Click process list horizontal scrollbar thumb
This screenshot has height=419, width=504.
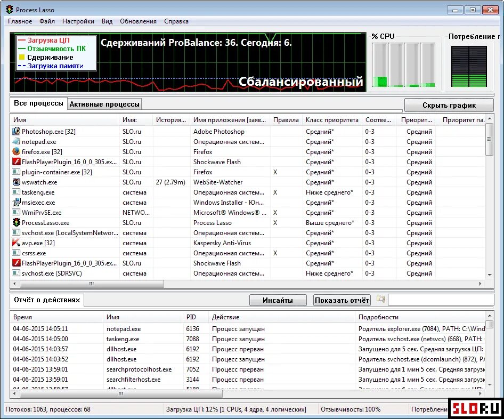click(92, 284)
